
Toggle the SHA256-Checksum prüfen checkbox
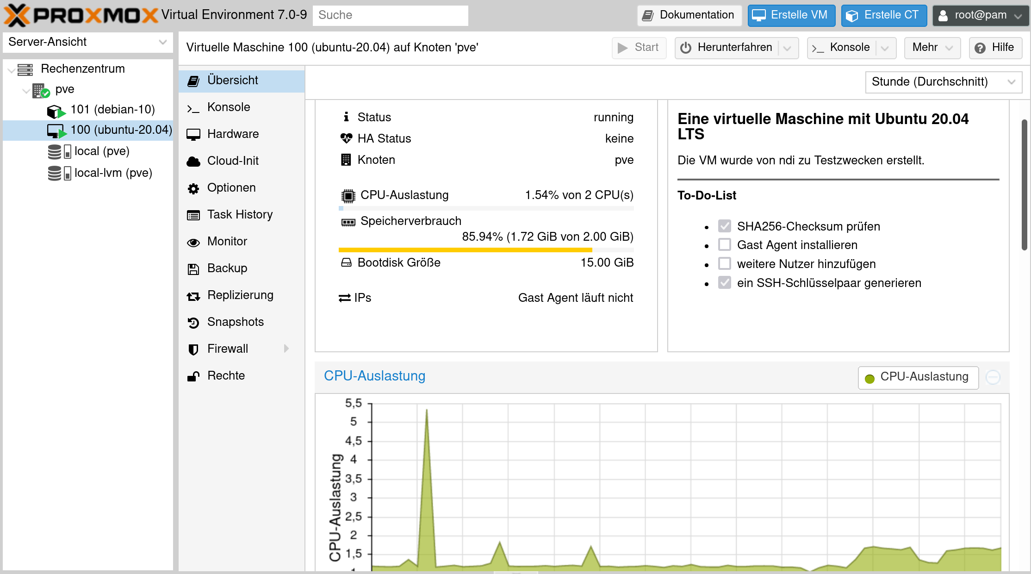click(724, 226)
